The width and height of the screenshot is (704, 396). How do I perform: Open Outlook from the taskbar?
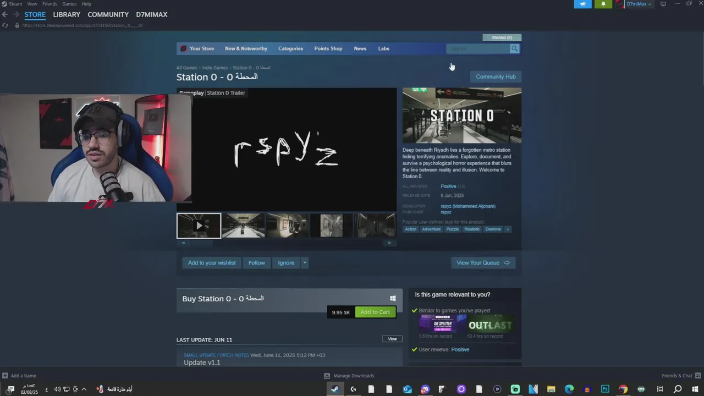[407, 389]
